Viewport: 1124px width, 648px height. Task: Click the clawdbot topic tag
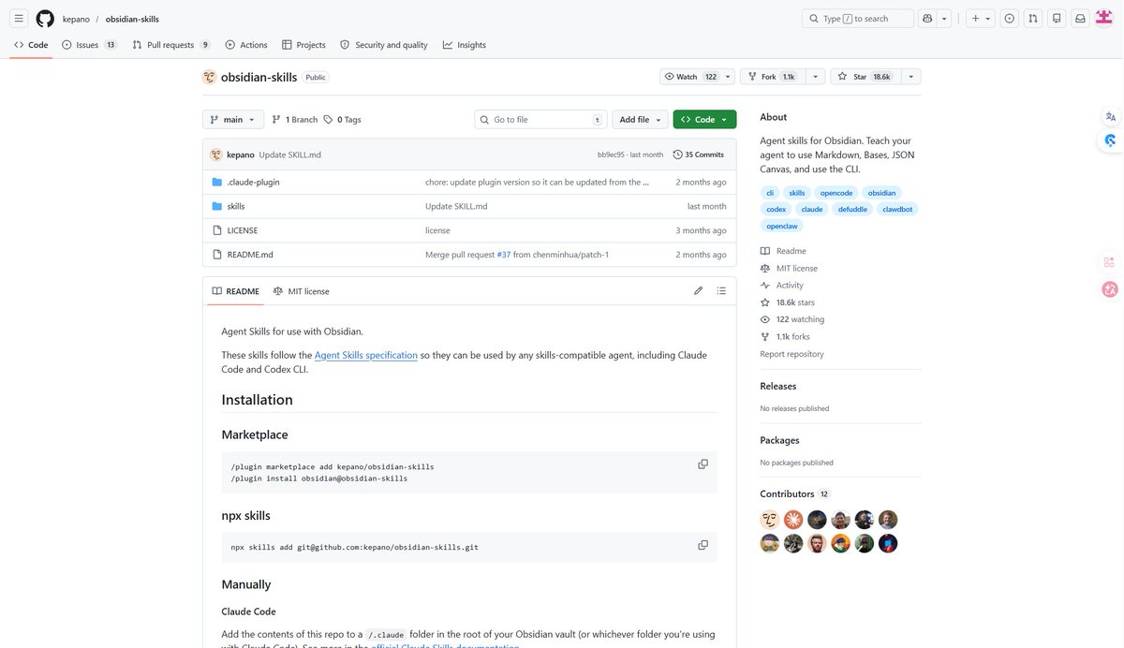pos(897,210)
